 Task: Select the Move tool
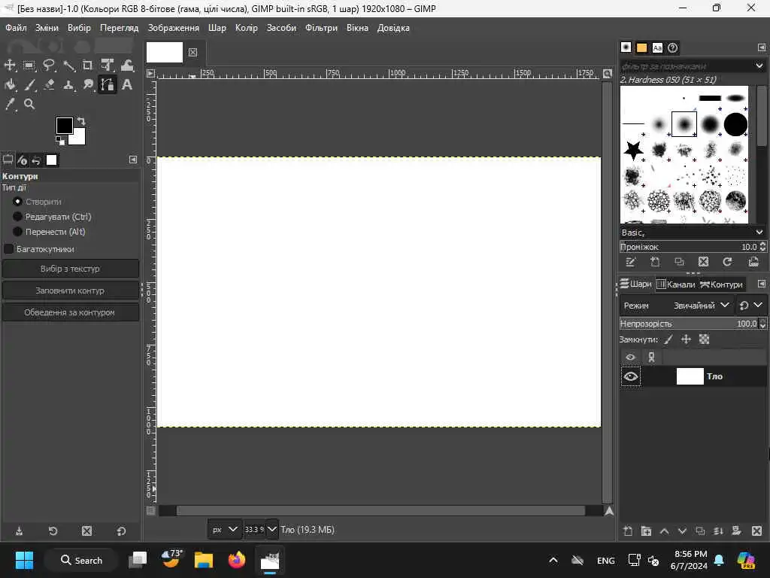coord(10,65)
